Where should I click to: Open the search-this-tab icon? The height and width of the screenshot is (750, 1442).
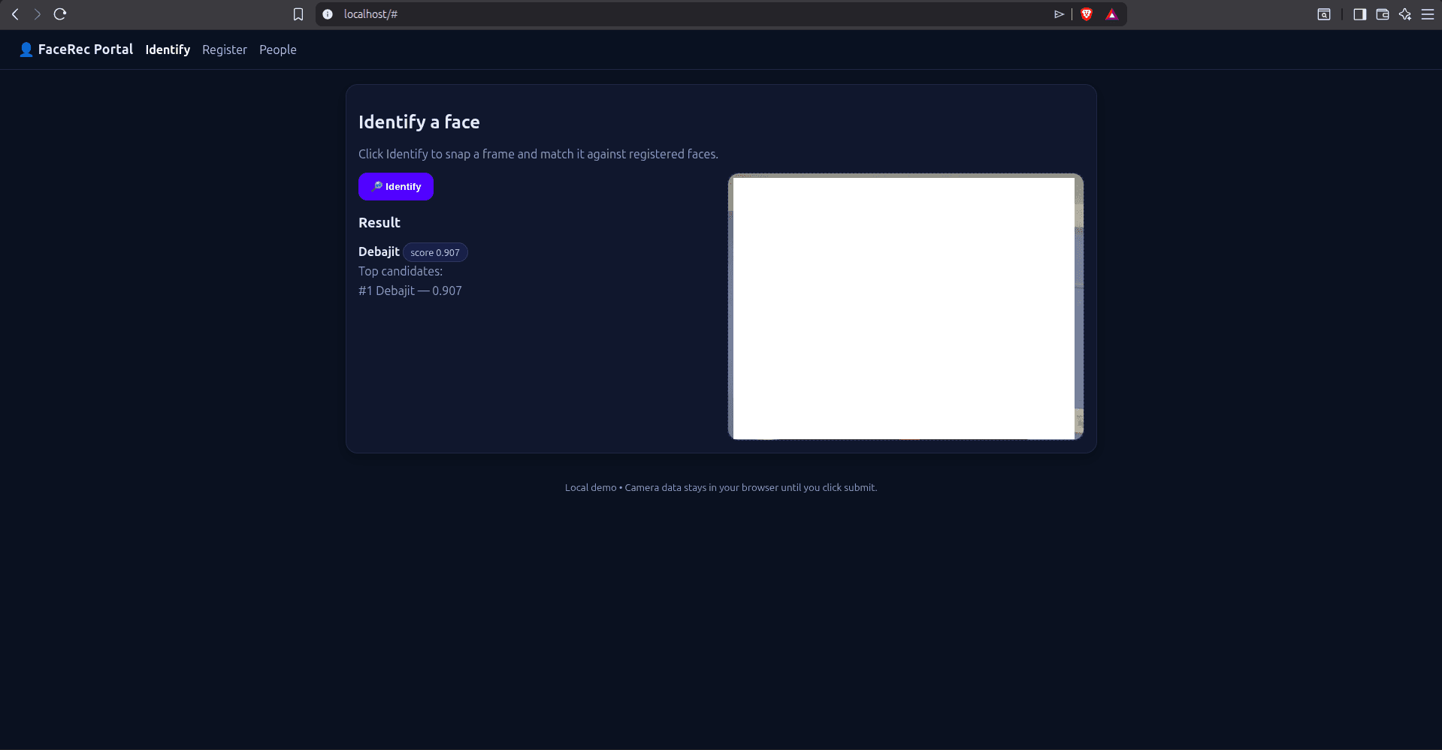1323,14
